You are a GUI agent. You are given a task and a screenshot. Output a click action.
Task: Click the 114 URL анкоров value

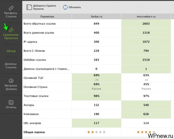(x=146, y=123)
